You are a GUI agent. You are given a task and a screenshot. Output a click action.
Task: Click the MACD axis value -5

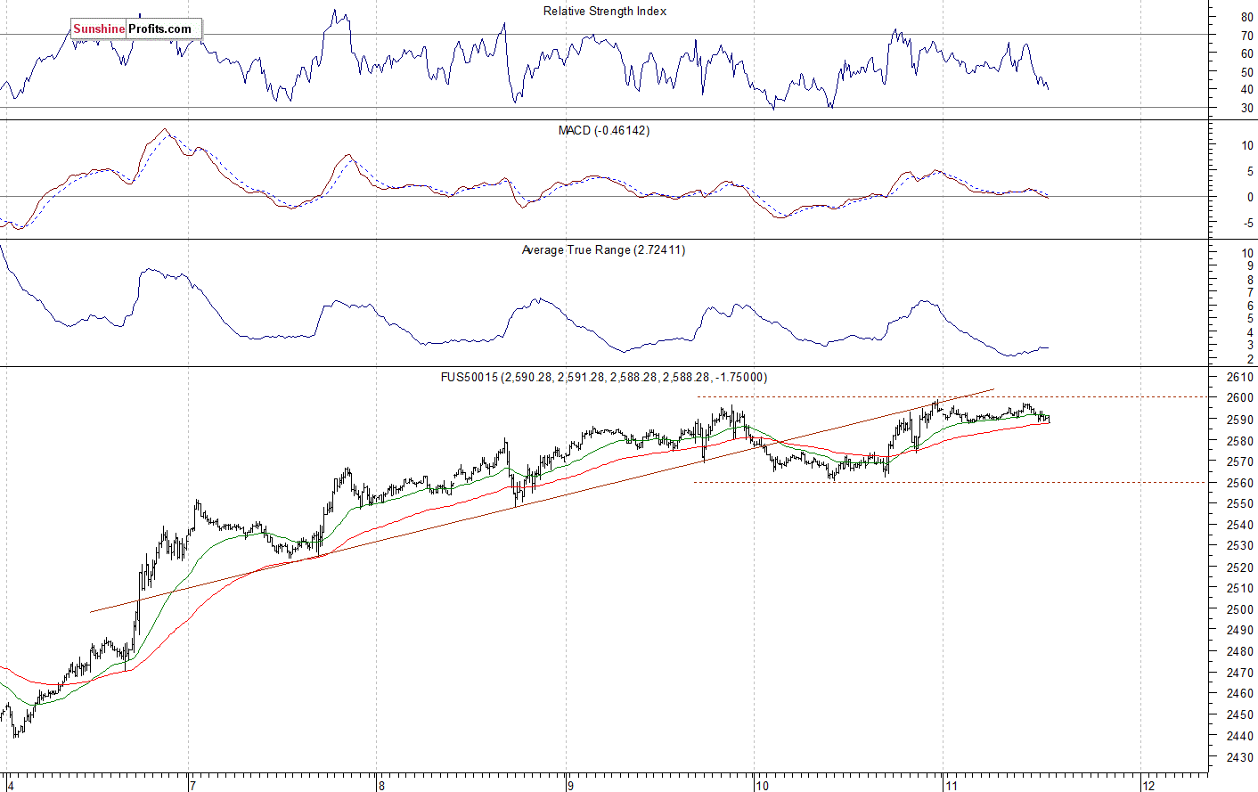point(1246,224)
